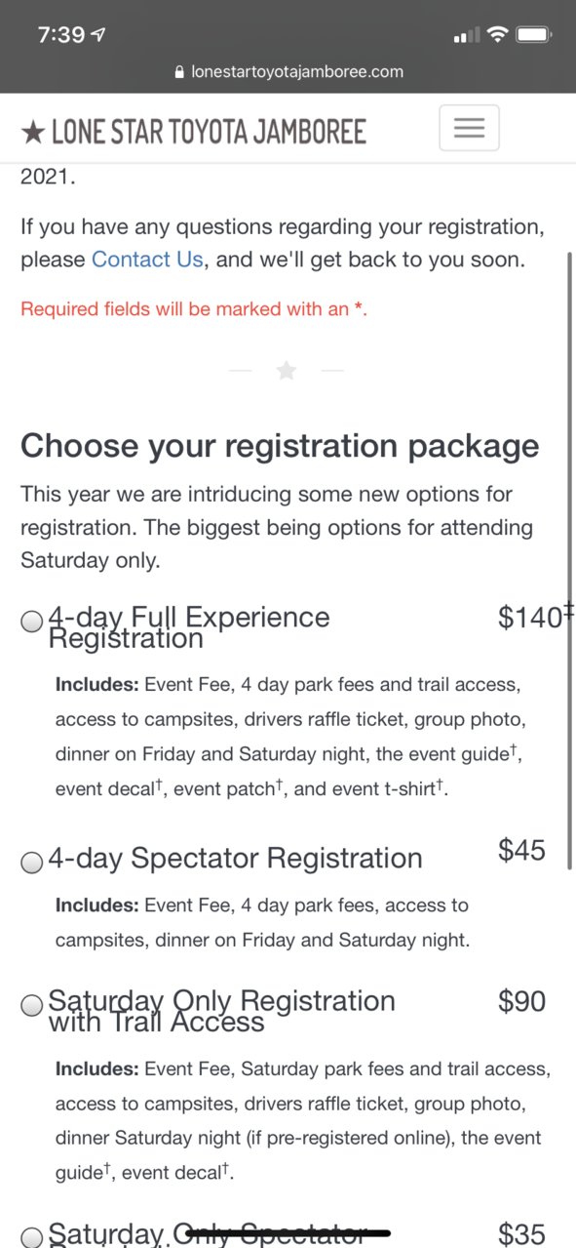The image size is (576, 1248).
Task: Choose Saturday Only Registration with Trail Access
Action: (32, 1006)
